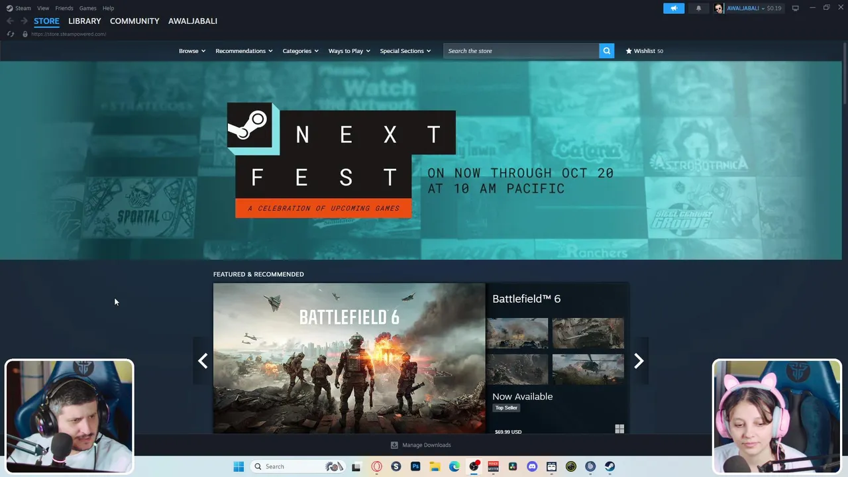Click the $69.99 USD price
Viewport: 848px width, 477px height.
point(508,432)
